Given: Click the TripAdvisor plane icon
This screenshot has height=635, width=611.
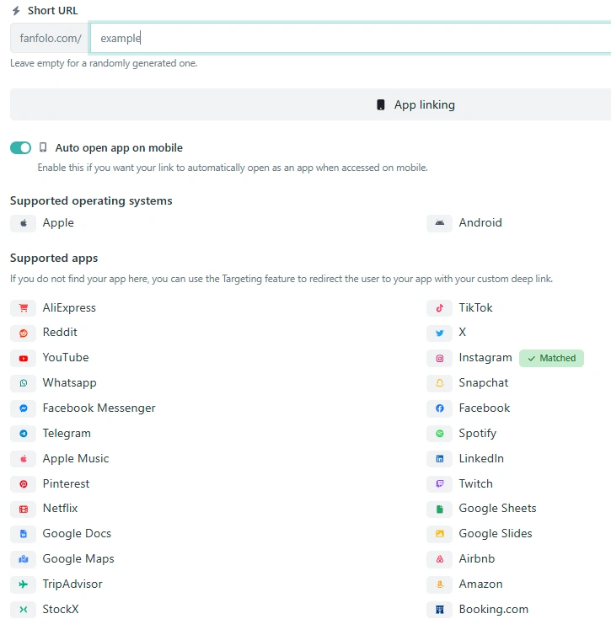Looking at the screenshot, I should pos(24,584).
